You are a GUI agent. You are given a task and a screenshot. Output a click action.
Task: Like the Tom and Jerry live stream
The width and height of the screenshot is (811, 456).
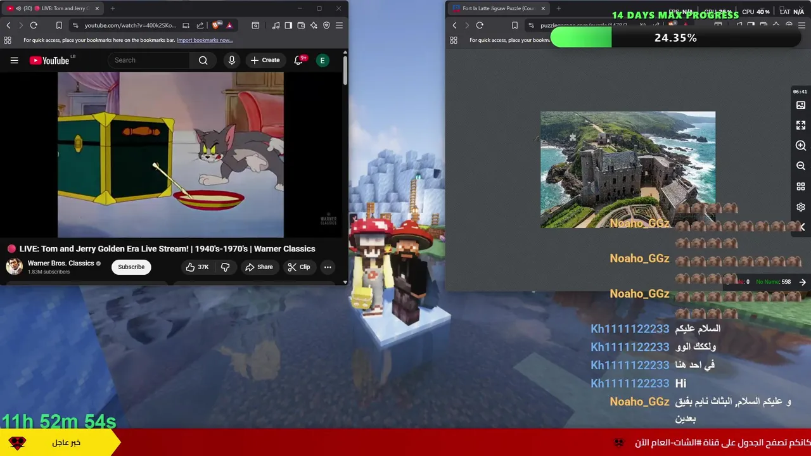click(x=196, y=267)
